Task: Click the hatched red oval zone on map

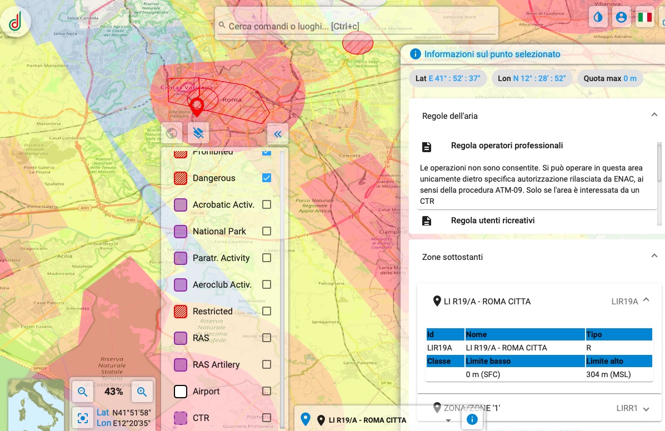Action: (x=358, y=43)
